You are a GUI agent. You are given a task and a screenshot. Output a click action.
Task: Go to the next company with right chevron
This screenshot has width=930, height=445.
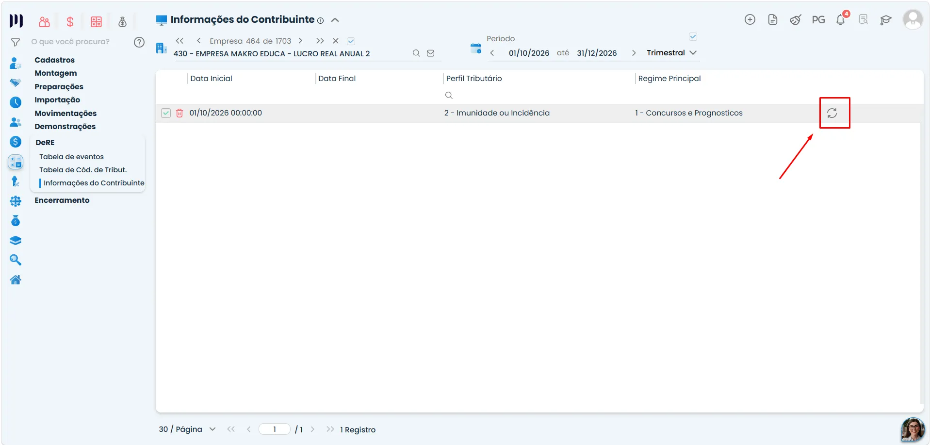click(x=300, y=41)
